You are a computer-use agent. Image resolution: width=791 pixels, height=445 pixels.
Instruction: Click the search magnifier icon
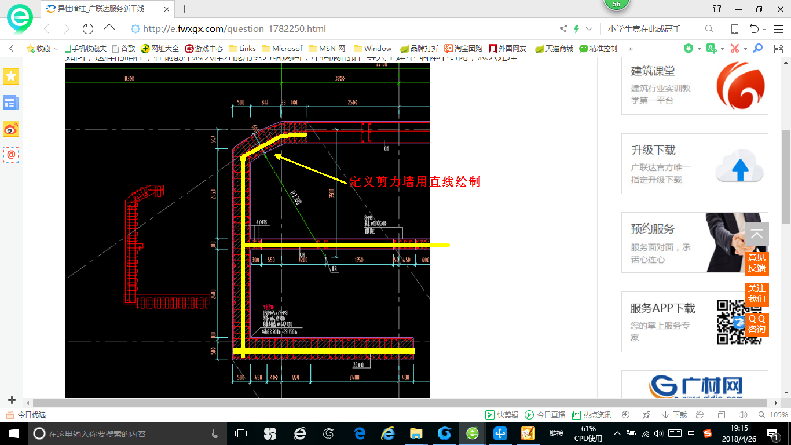(x=709, y=29)
